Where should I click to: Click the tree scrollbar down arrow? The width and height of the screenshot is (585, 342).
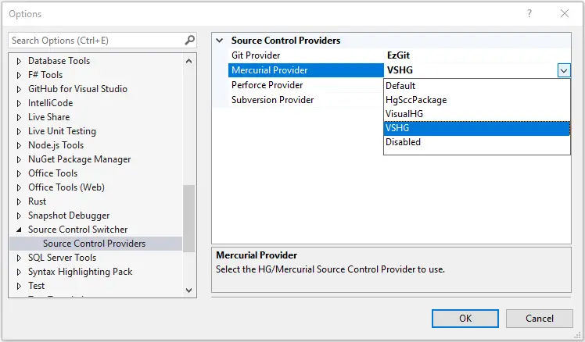[x=188, y=290]
